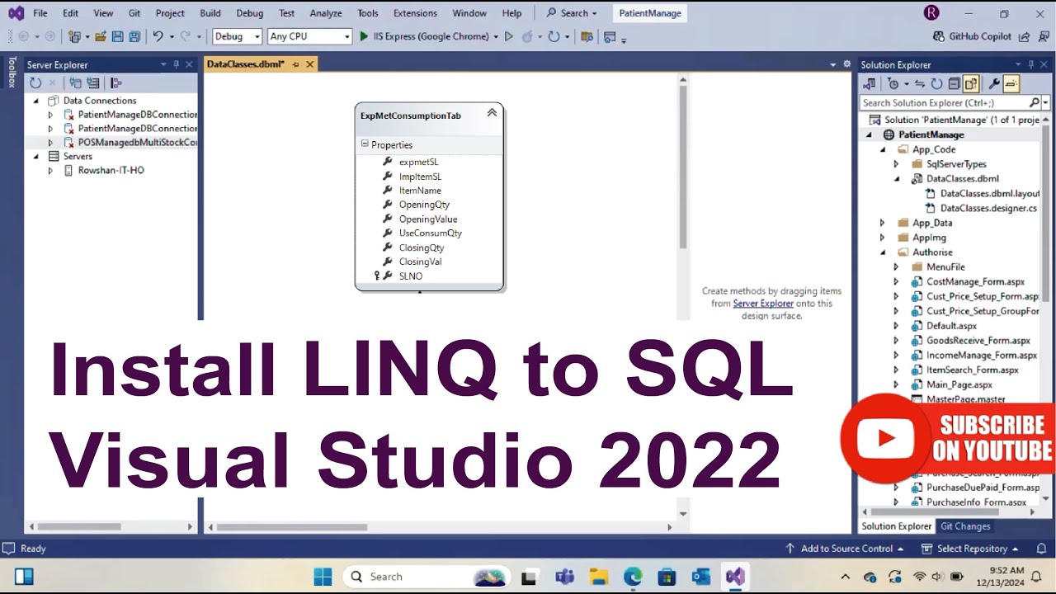Screen dimensions: 1056x594
Task: Refresh Solution Explorer
Action: (x=936, y=83)
